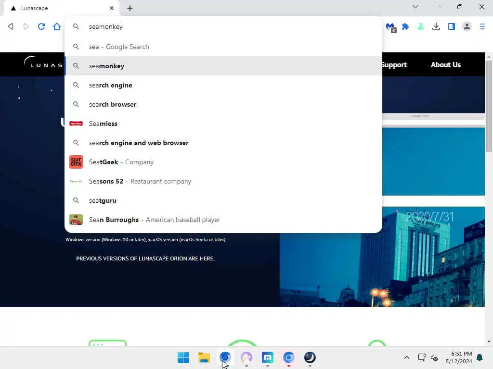Click the Lunascape logo in header
This screenshot has height=369, width=493.
point(43,63)
